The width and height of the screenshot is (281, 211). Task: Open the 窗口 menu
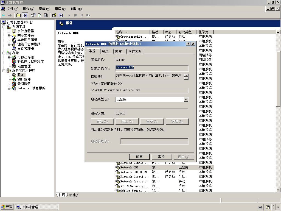pos(60,9)
